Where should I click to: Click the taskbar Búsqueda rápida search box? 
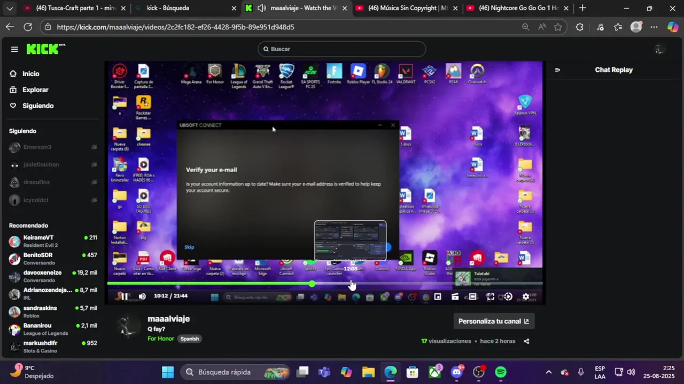click(235, 372)
